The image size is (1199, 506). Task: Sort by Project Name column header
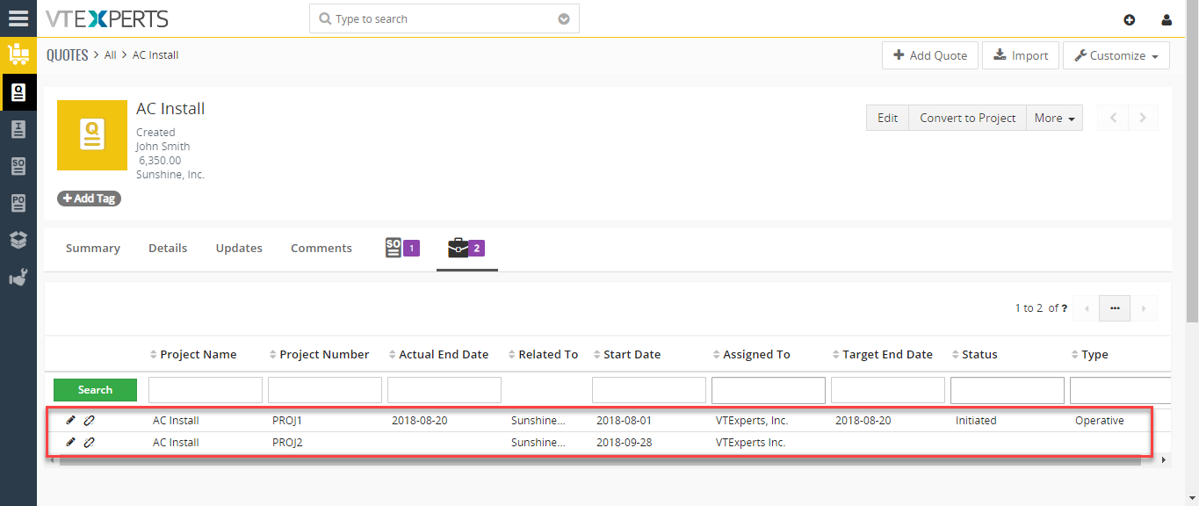click(x=198, y=355)
